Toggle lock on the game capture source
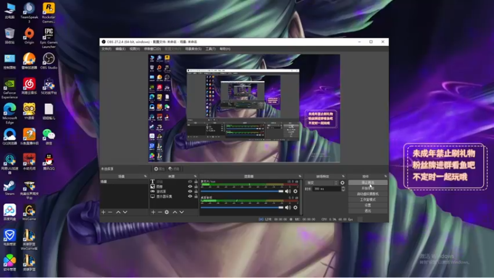This screenshot has height=278, width=494. tap(196, 192)
